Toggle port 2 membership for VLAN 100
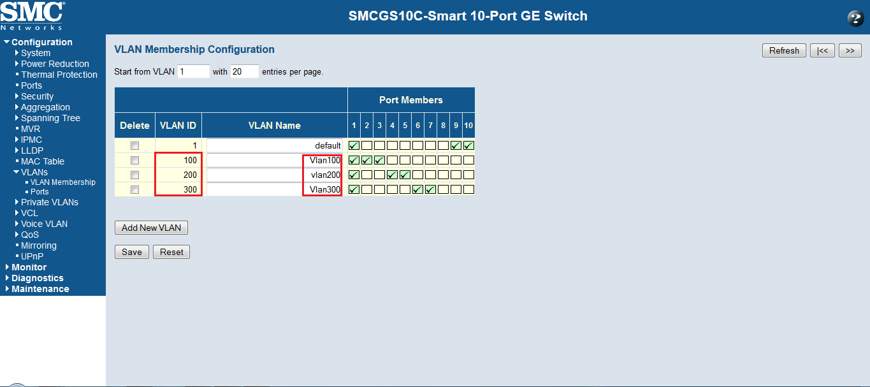Image resolution: width=870 pixels, height=387 pixels. click(366, 160)
